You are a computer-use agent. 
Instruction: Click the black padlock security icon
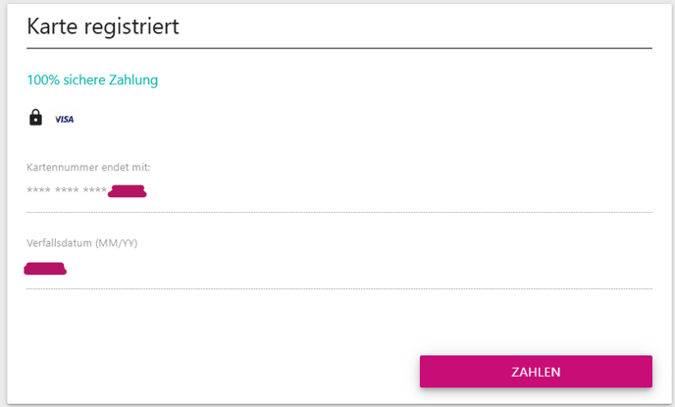coord(35,117)
